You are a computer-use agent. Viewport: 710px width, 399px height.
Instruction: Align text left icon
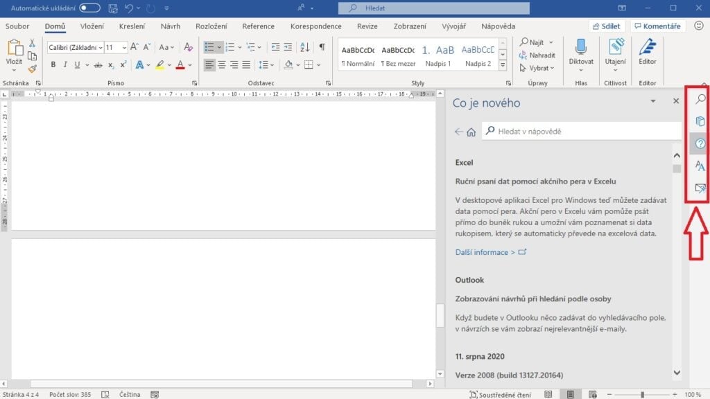209,65
